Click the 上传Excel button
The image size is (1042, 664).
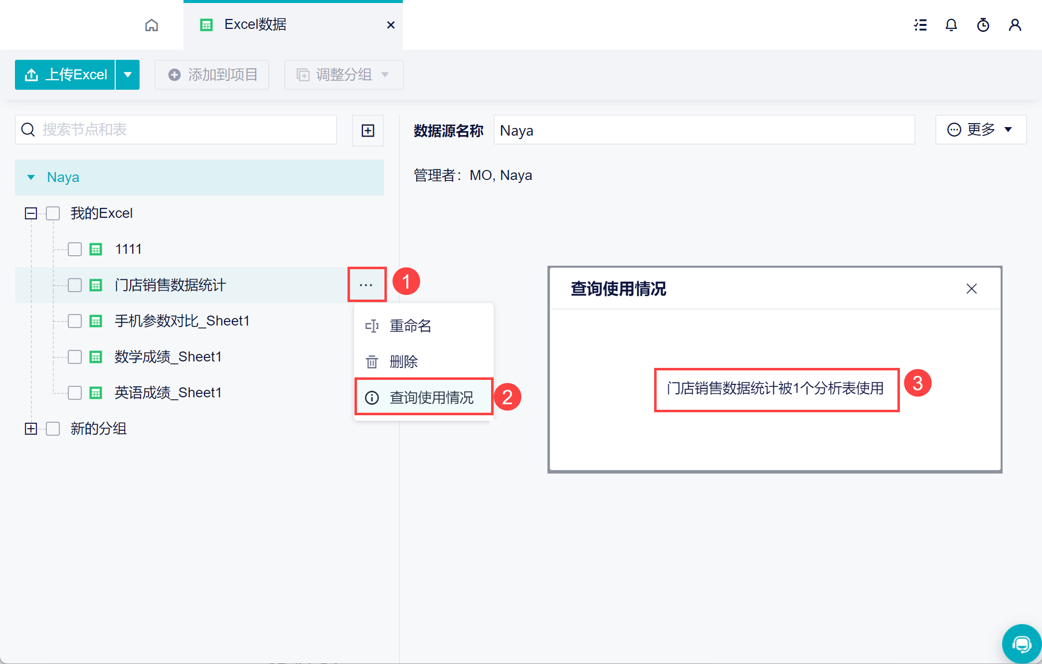click(66, 75)
